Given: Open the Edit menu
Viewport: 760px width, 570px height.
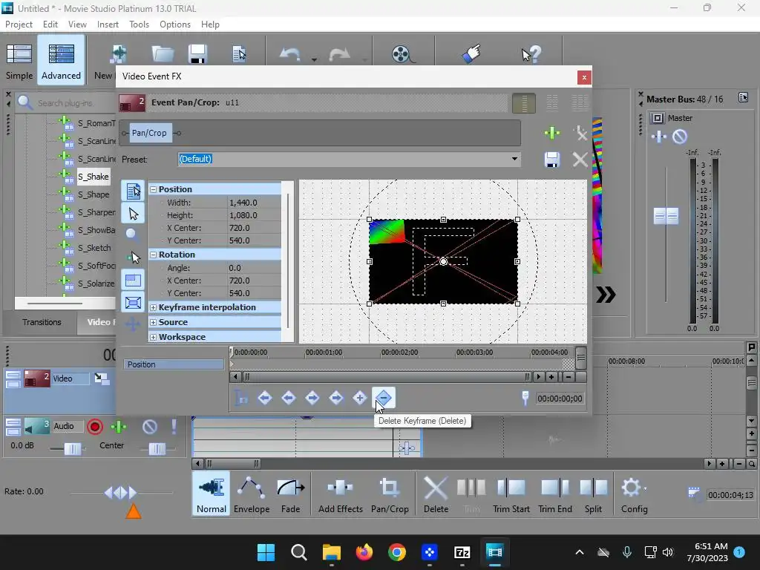Looking at the screenshot, I should 50,24.
